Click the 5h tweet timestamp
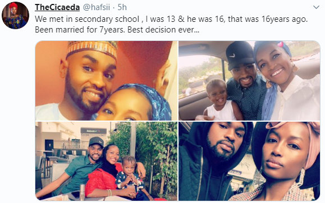The image size is (325, 203). tap(122, 7)
